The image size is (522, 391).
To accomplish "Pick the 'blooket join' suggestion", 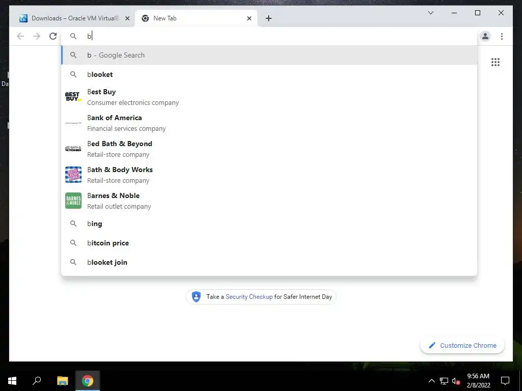I will pyautogui.click(x=269, y=262).
